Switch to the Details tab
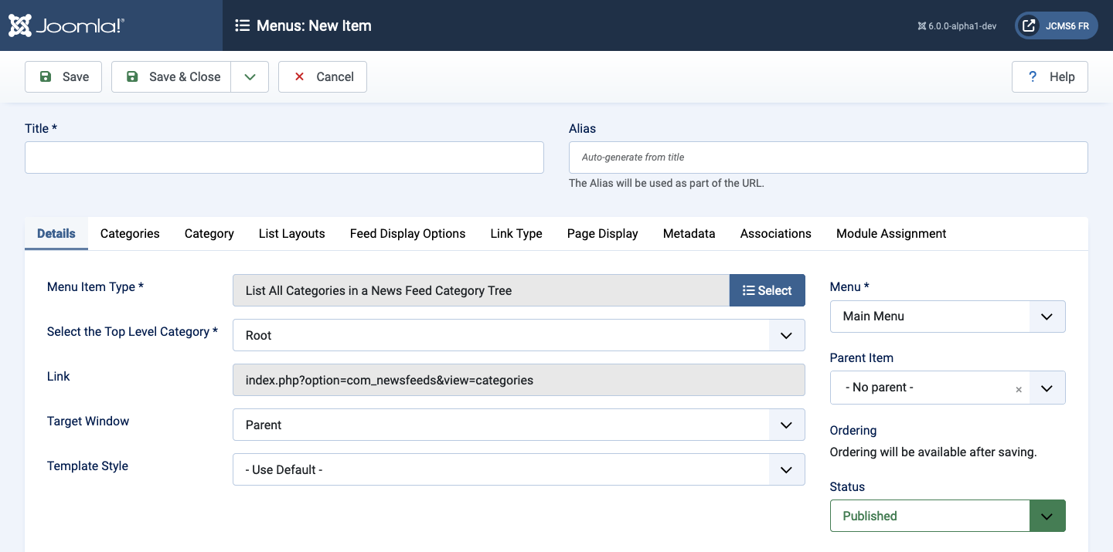This screenshot has height=552, width=1113. tap(56, 233)
